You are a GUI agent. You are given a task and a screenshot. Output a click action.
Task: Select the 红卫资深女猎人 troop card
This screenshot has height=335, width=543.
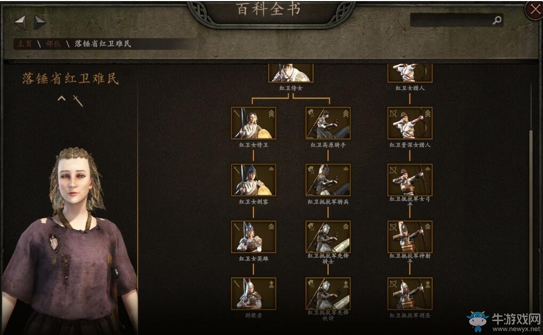(x=410, y=123)
